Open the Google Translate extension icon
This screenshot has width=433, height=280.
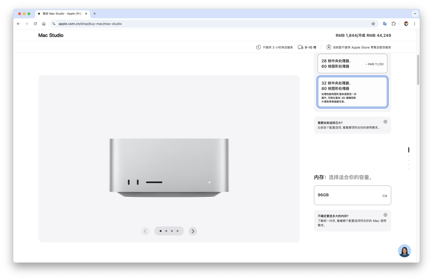click(x=384, y=24)
